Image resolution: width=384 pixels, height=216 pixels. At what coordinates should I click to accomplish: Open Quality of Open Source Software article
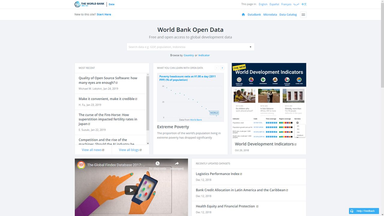(x=108, y=80)
